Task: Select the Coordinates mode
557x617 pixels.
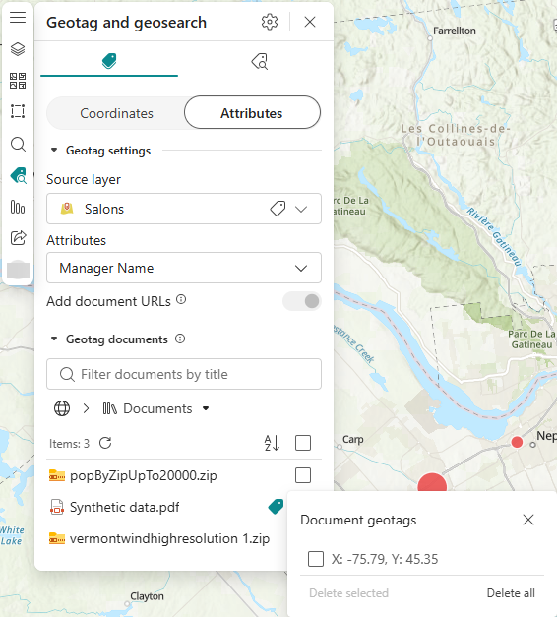Action: (116, 113)
